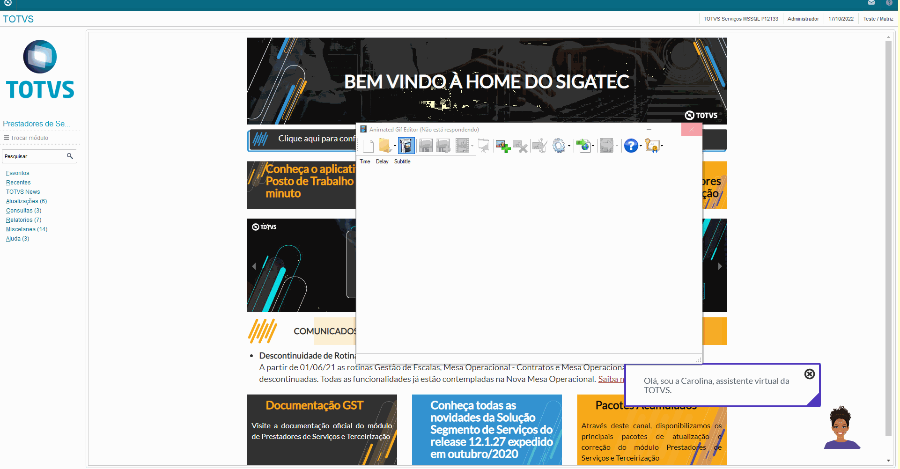This screenshot has height=469, width=900.
Task: Click the save-as floppy with plus icon
Action: click(x=443, y=146)
